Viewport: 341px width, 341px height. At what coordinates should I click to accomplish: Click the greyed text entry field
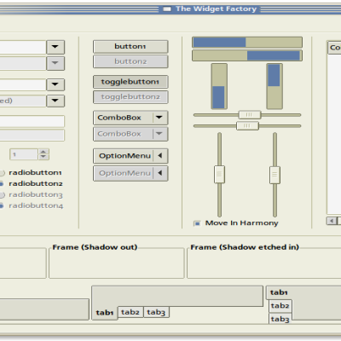pos(32,135)
